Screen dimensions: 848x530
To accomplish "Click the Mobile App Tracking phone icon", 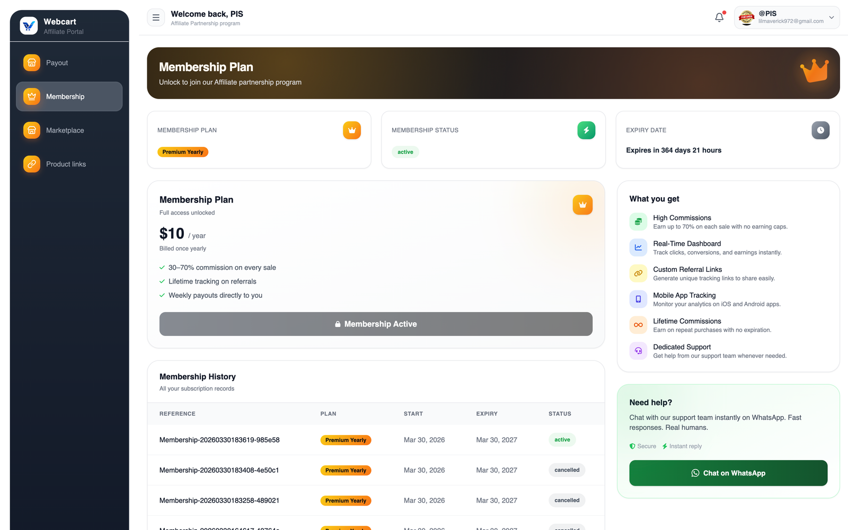I will 638,299.
